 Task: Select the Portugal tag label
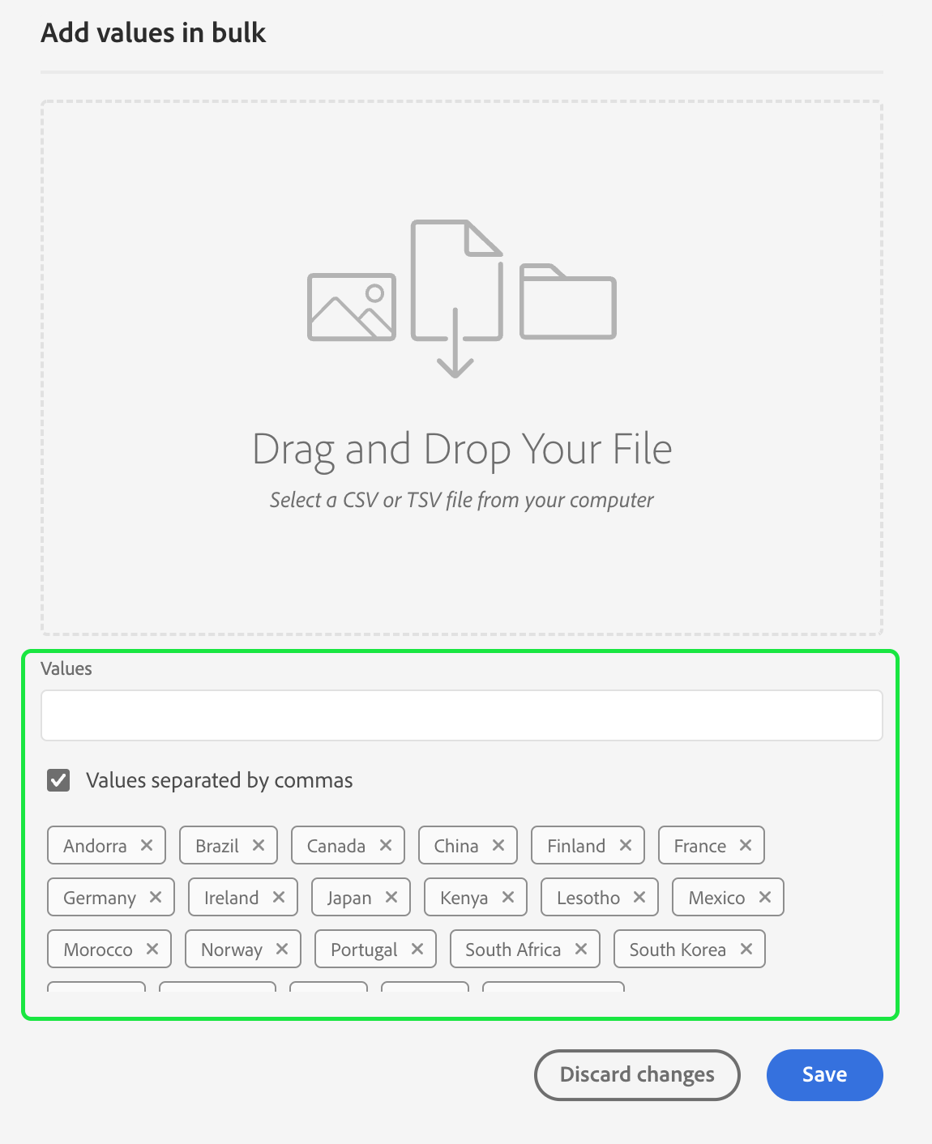(x=364, y=950)
